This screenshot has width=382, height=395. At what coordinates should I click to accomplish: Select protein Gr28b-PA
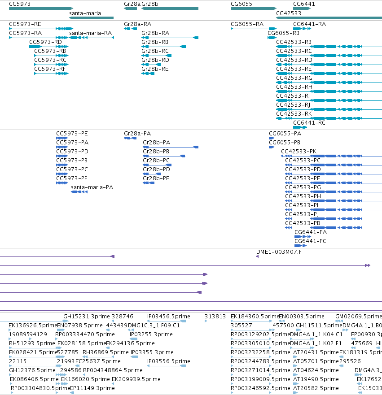[x=171, y=147]
